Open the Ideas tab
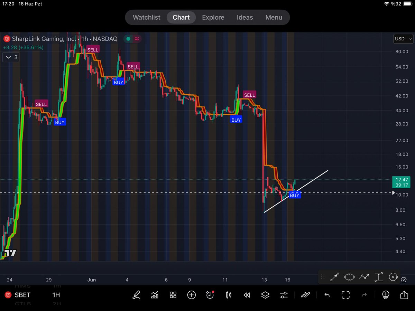This screenshot has height=311, width=415. point(245,17)
